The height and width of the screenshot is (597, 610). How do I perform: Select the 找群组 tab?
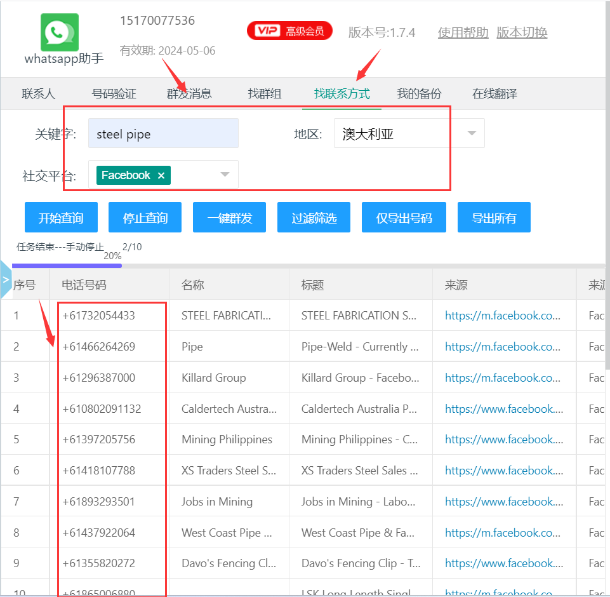click(265, 94)
